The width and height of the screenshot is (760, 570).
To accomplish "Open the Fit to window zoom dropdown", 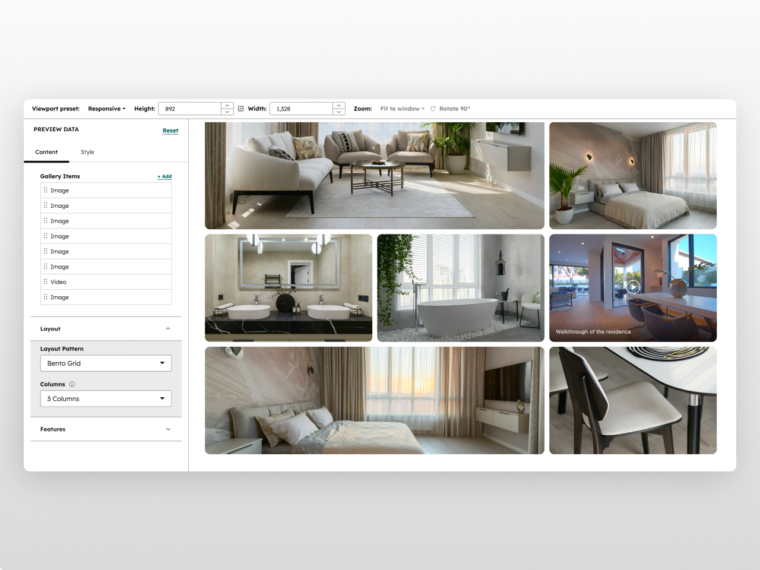I will point(401,109).
